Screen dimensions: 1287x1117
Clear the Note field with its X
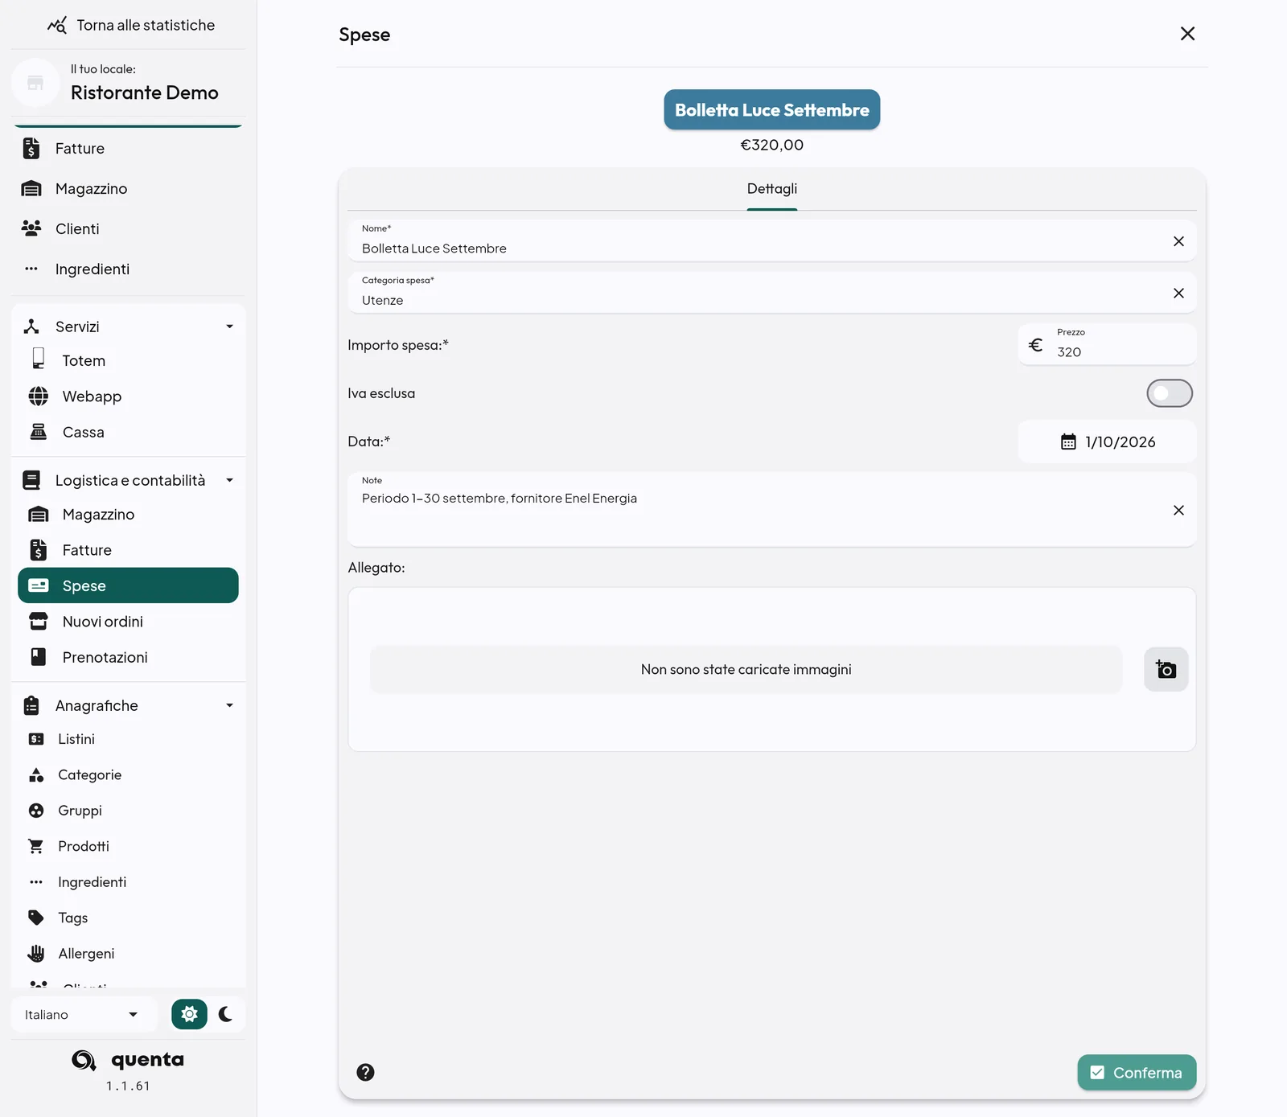(x=1178, y=510)
